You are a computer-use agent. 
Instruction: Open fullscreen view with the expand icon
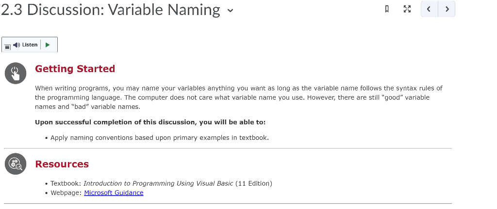[407, 9]
